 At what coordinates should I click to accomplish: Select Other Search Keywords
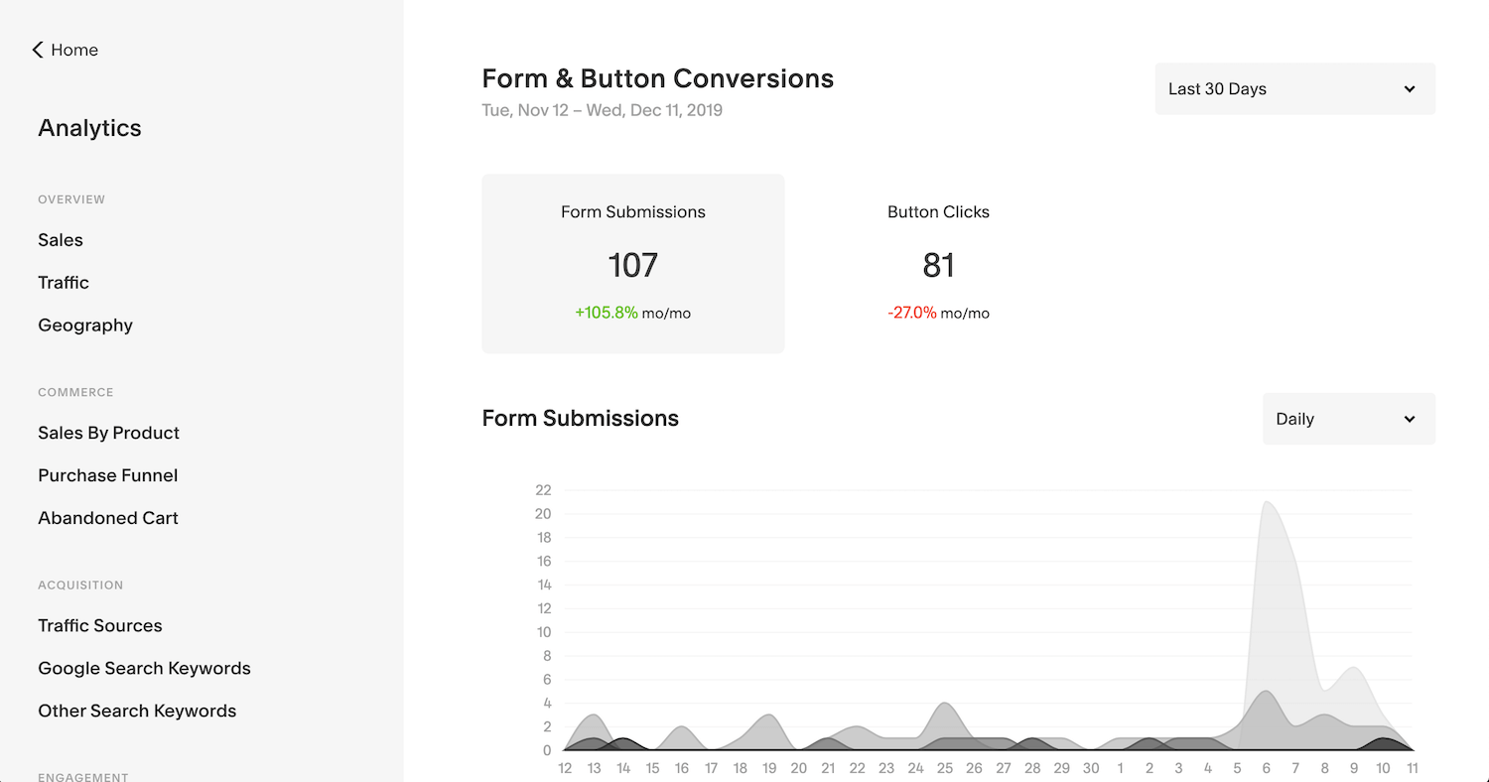coord(136,711)
